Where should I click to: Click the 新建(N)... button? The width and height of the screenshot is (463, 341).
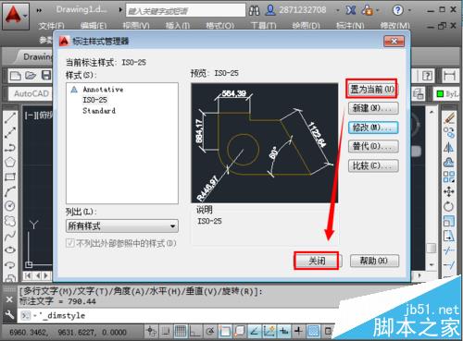[373, 108]
